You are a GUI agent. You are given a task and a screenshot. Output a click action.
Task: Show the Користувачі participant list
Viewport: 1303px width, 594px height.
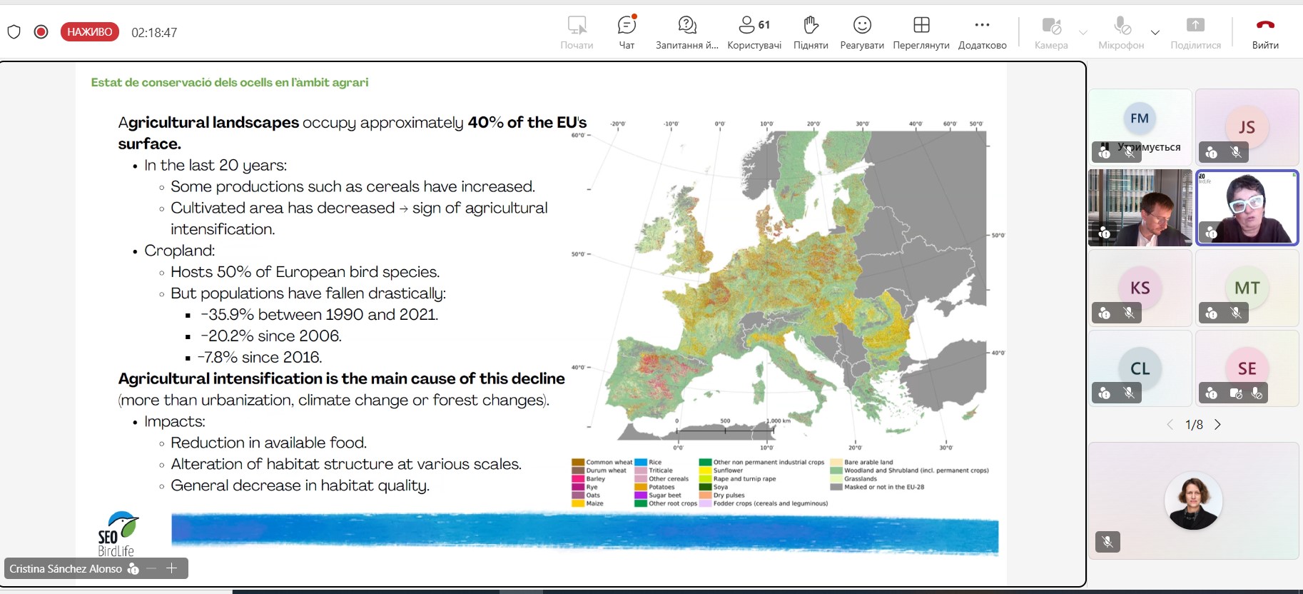pos(754,32)
